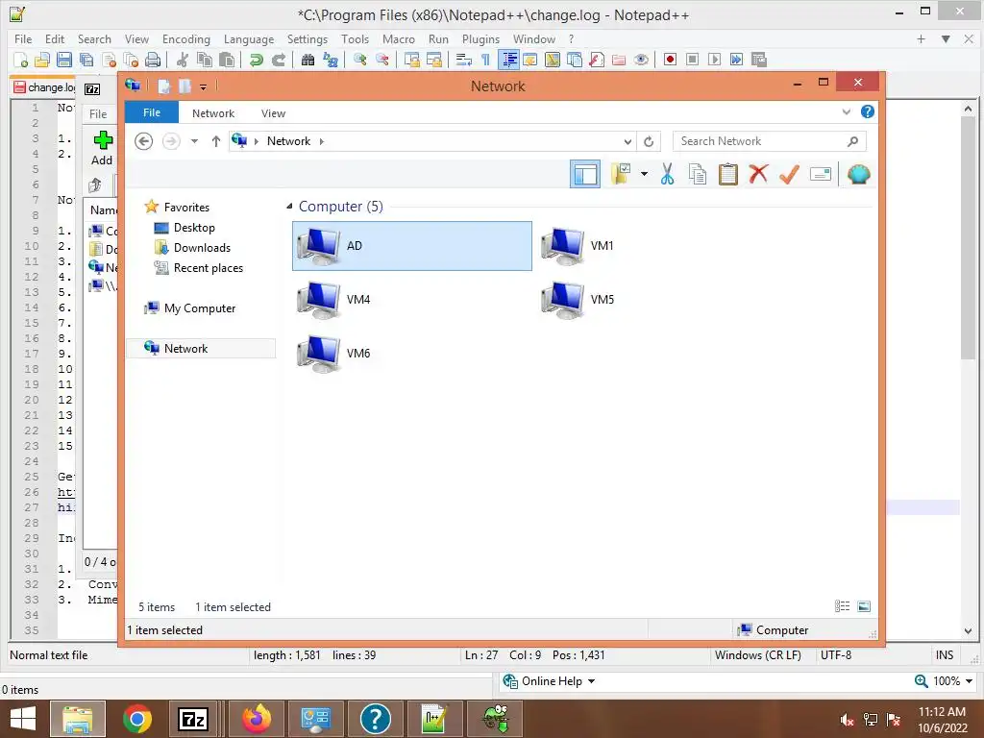The width and height of the screenshot is (984, 738).
Task: Open the Quick Access Toolbar customize dropdown
Action: point(203,86)
